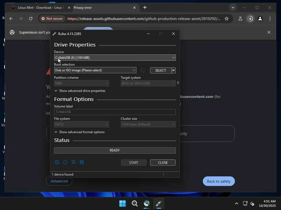This screenshot has height=210, width=281.
Task: Click the SELECT button
Action: pyautogui.click(x=161, y=70)
